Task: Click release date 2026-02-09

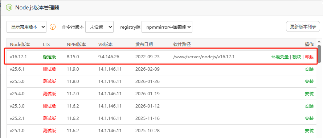Action: [147, 69]
